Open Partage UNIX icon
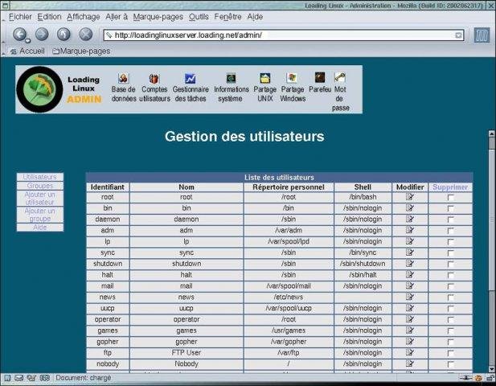Screen dimensions: 496x386 pyautogui.click(x=264, y=78)
